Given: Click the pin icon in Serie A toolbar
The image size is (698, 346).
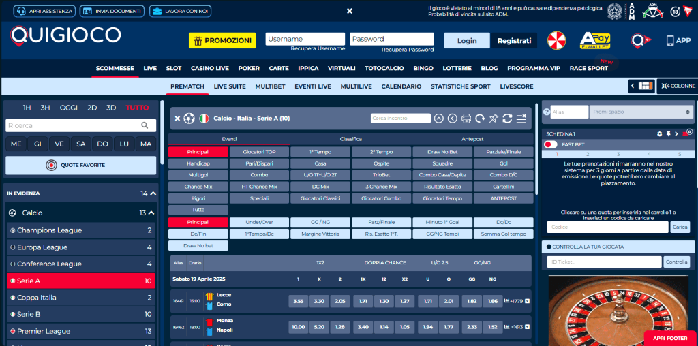Looking at the screenshot, I should point(494,119).
